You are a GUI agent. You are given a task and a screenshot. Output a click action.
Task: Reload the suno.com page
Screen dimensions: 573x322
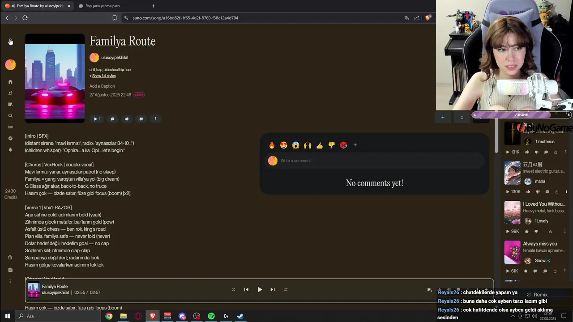coord(25,18)
